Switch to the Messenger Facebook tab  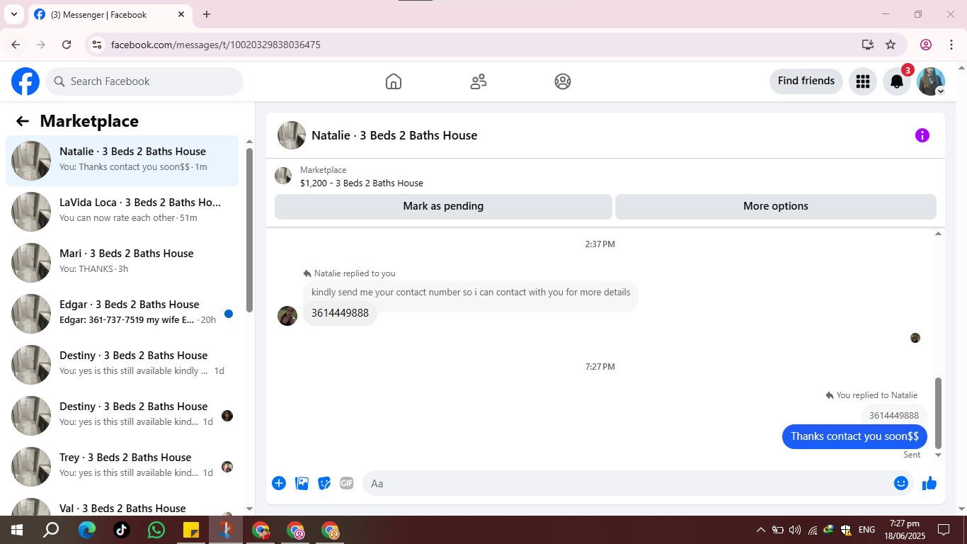click(x=109, y=14)
